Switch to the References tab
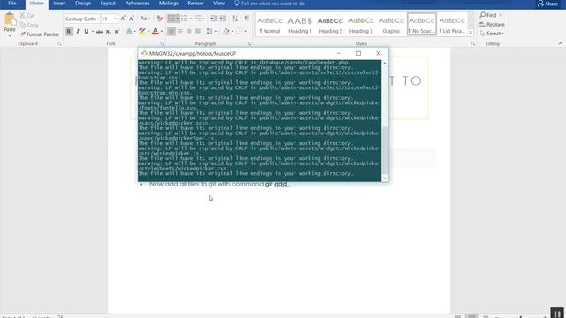 coord(137,4)
